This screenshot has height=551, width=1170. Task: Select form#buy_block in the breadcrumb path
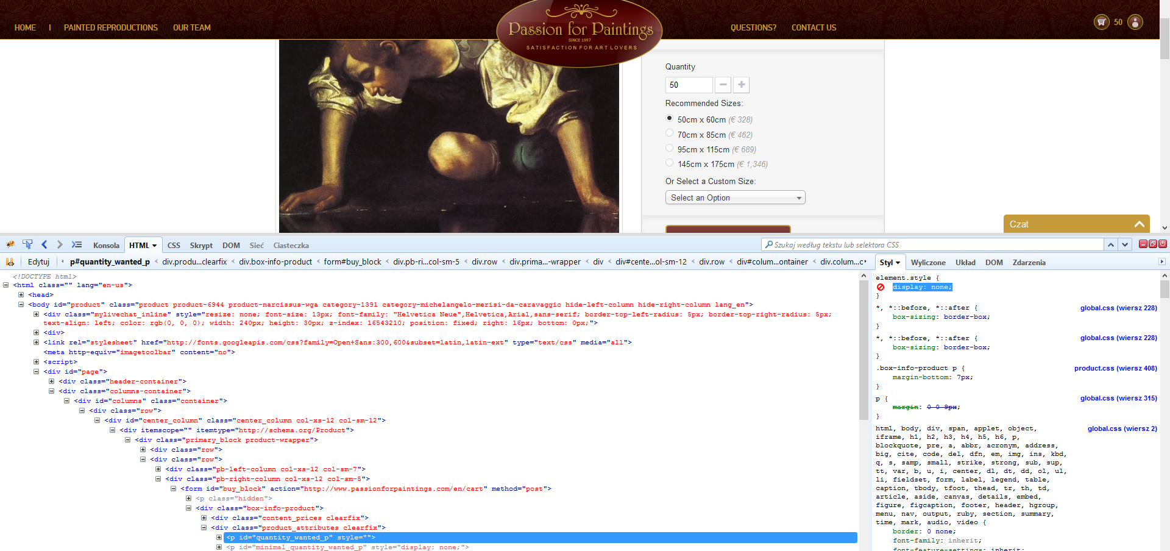pos(352,261)
